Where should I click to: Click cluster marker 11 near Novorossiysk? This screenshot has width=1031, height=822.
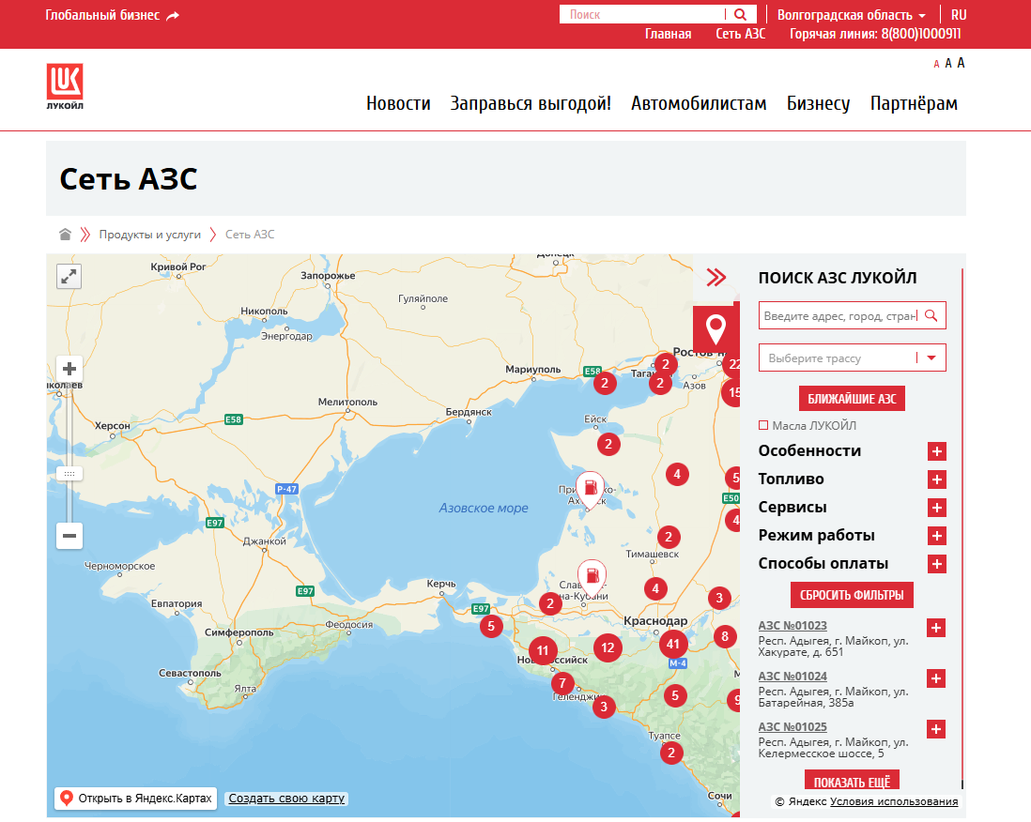[x=543, y=650]
